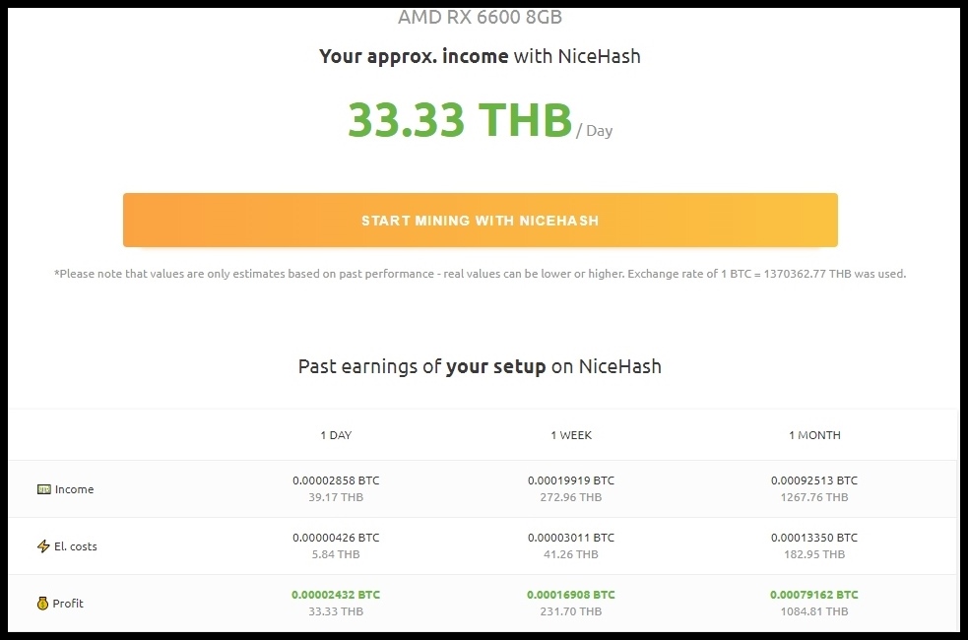Screen dimensions: 968x640
Task: Select the 1 MONTH column header
Action: tap(814, 435)
